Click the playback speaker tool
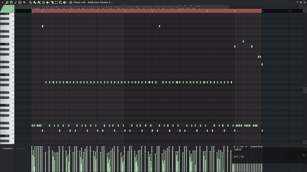Image resolution: width=307 pixels, height=172 pixels. (64, 2)
